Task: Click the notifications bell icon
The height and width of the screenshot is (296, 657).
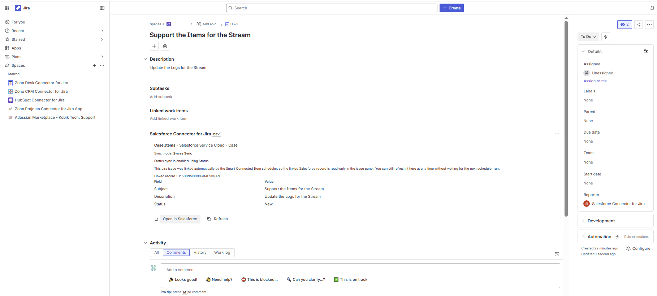Action: click(652, 8)
